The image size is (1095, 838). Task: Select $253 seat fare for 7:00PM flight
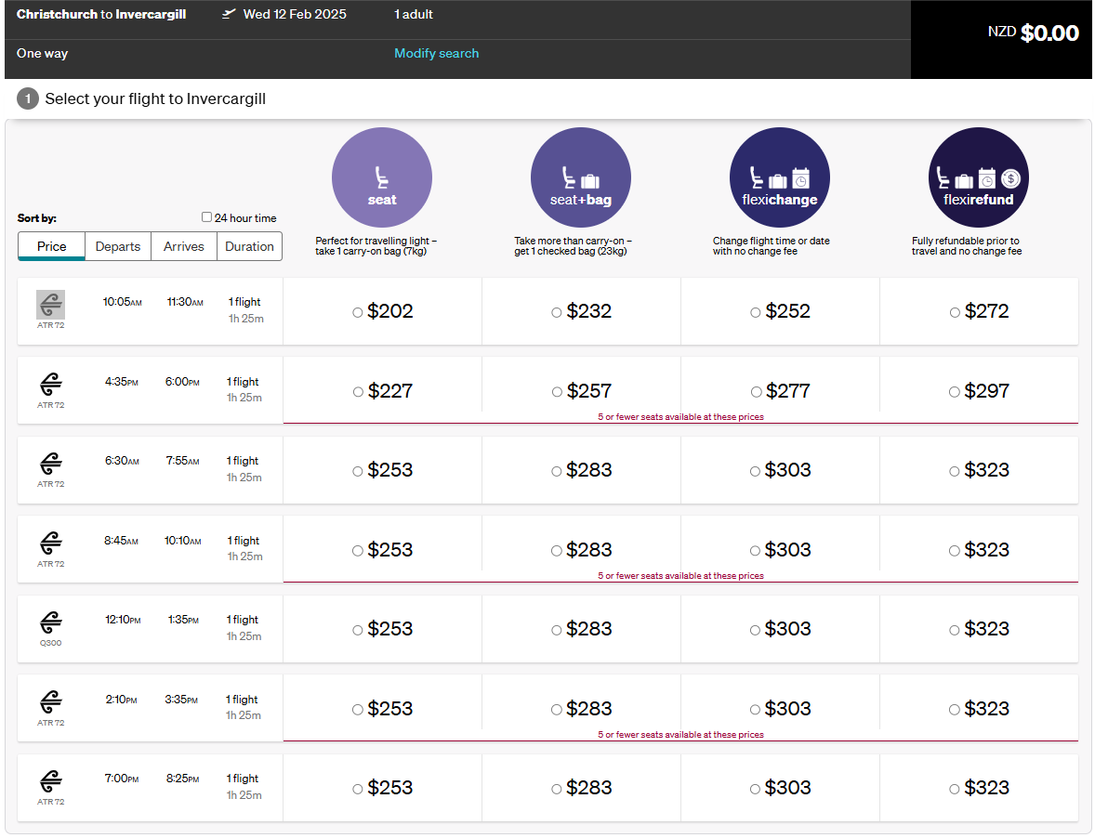(358, 789)
